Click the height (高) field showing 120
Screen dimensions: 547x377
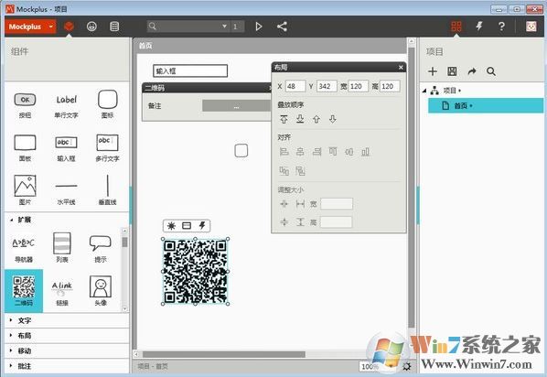click(390, 86)
